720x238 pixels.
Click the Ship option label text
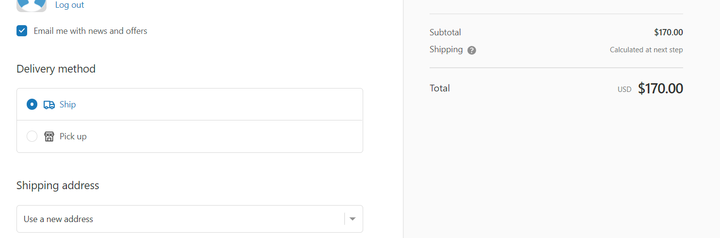67,104
